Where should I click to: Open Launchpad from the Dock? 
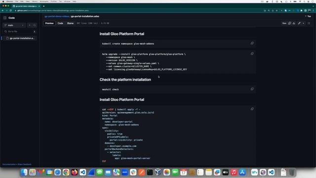[x=33, y=173]
